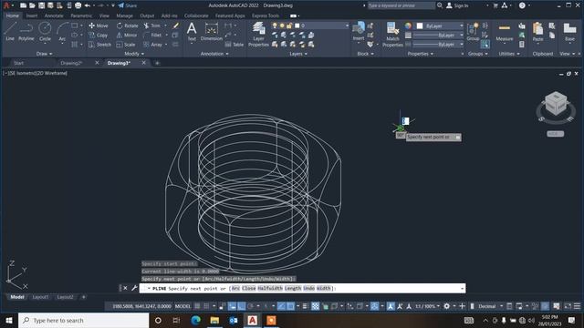Screen dimensions: 584x328
Task: Toggle object snap tracking
Action: click(282, 306)
